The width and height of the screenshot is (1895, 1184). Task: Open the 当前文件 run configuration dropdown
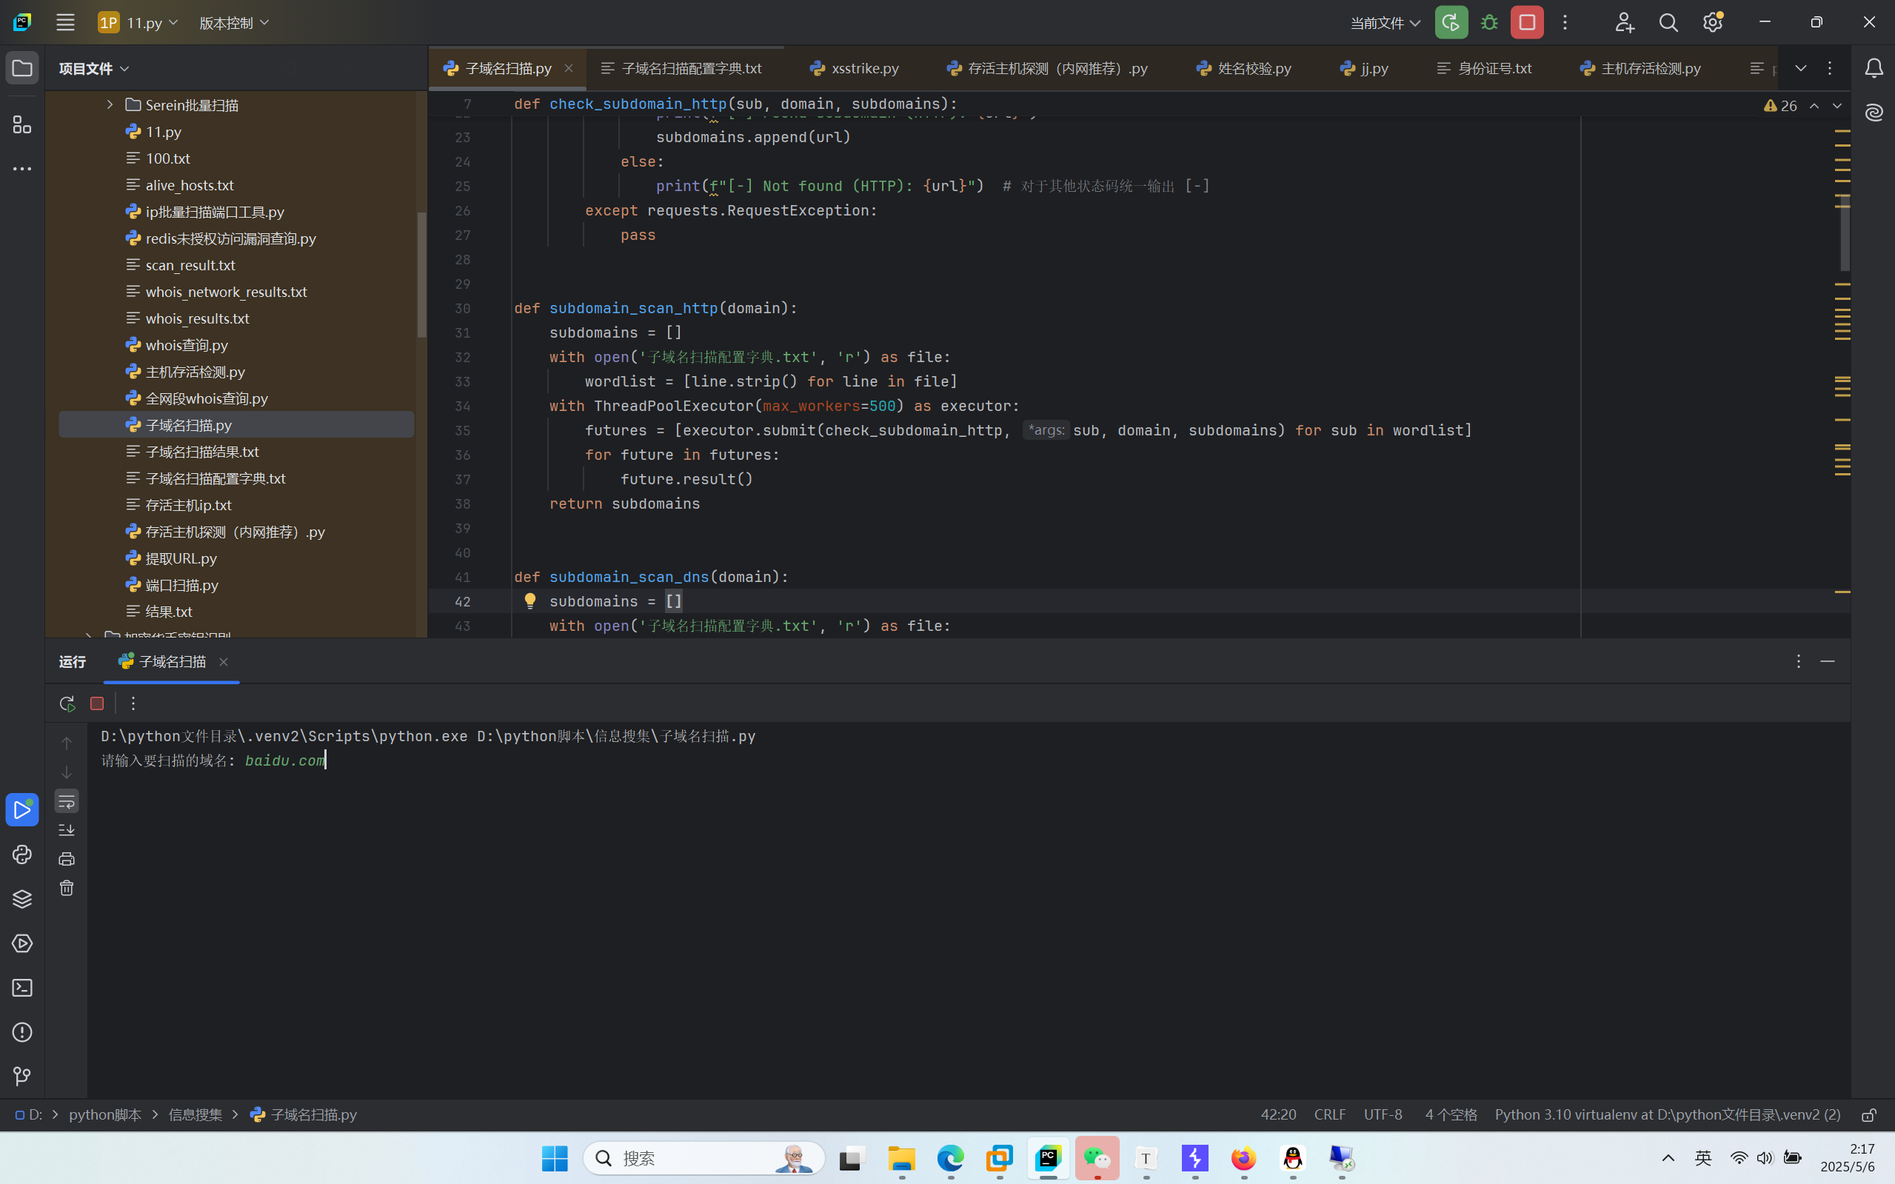click(1385, 23)
